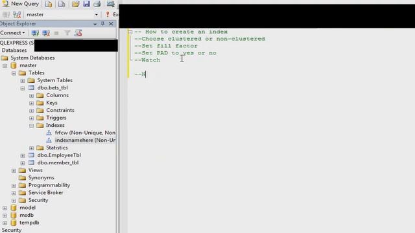Select the indexnamehere index
This screenshot has height=233, width=415.
[85, 140]
